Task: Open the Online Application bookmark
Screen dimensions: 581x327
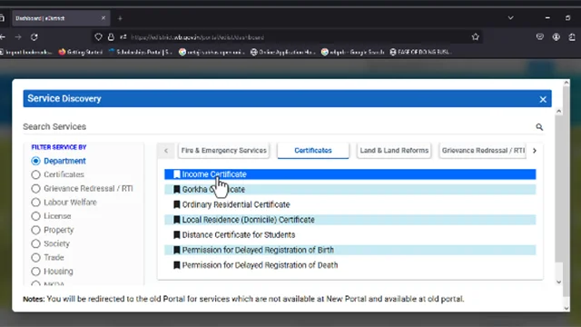Action: (x=283, y=53)
